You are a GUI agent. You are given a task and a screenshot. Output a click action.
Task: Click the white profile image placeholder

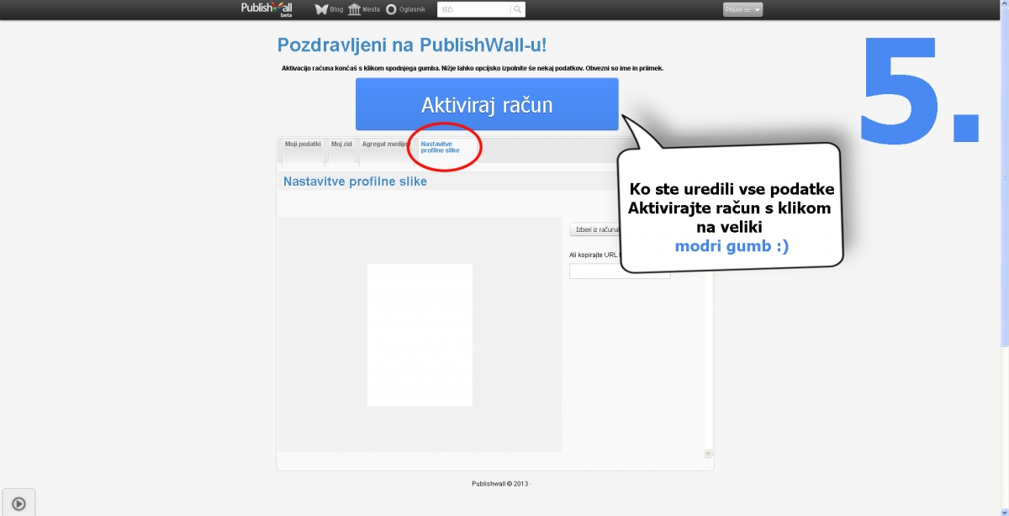click(x=420, y=334)
